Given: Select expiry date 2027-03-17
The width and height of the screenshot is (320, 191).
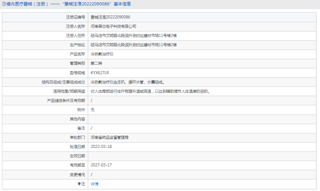Looking at the screenshot, I should tap(101, 165).
